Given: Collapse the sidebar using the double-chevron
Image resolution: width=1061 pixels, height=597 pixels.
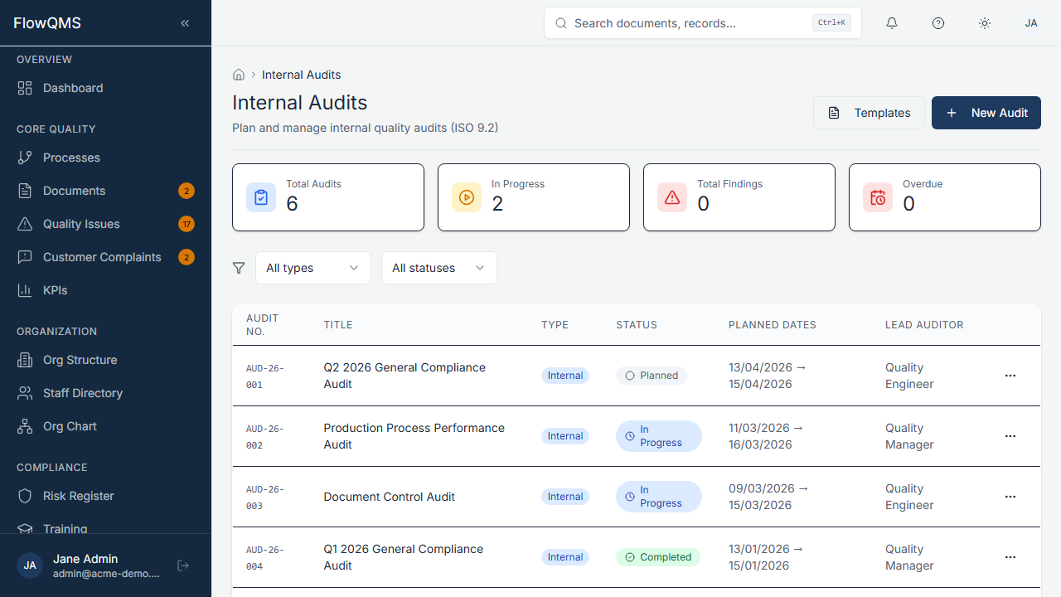Looking at the screenshot, I should (x=185, y=23).
